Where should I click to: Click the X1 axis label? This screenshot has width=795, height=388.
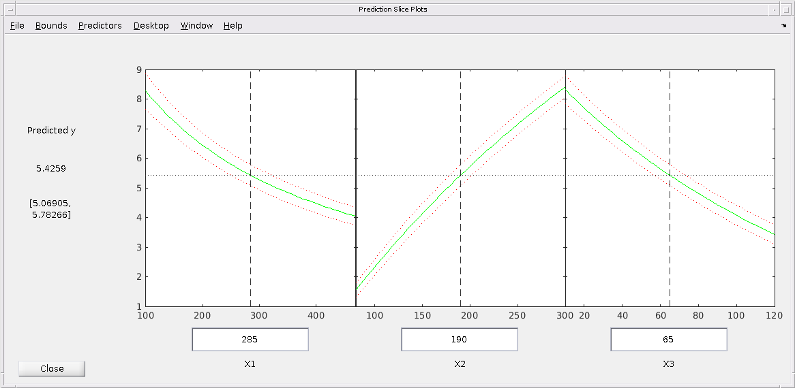[x=250, y=363]
